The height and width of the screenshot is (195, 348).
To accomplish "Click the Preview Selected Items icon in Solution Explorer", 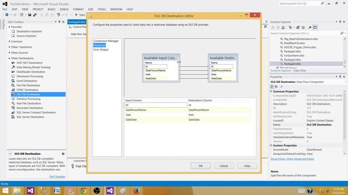I will [x=315, y=28].
